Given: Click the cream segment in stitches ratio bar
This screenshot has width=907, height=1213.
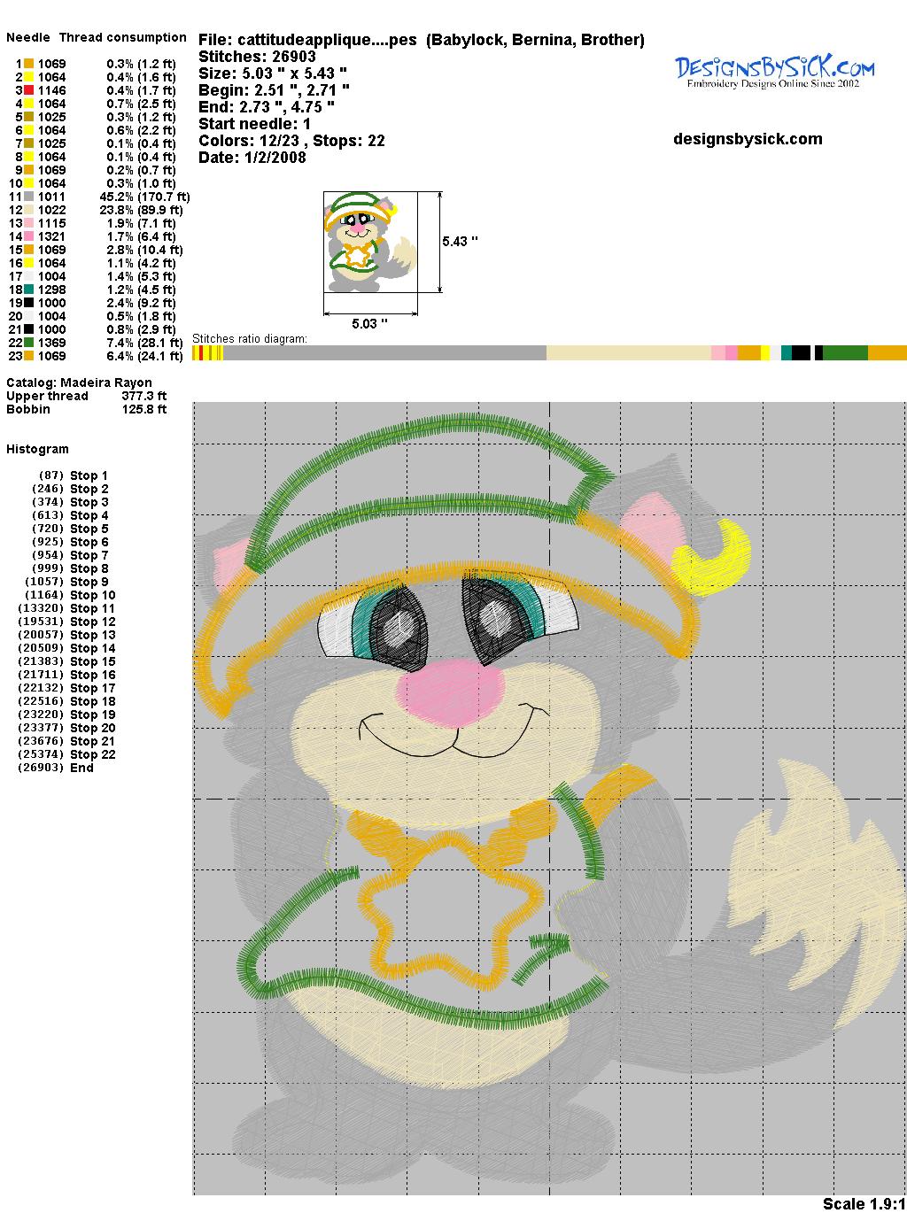Looking at the screenshot, I should pyautogui.click(x=627, y=353).
